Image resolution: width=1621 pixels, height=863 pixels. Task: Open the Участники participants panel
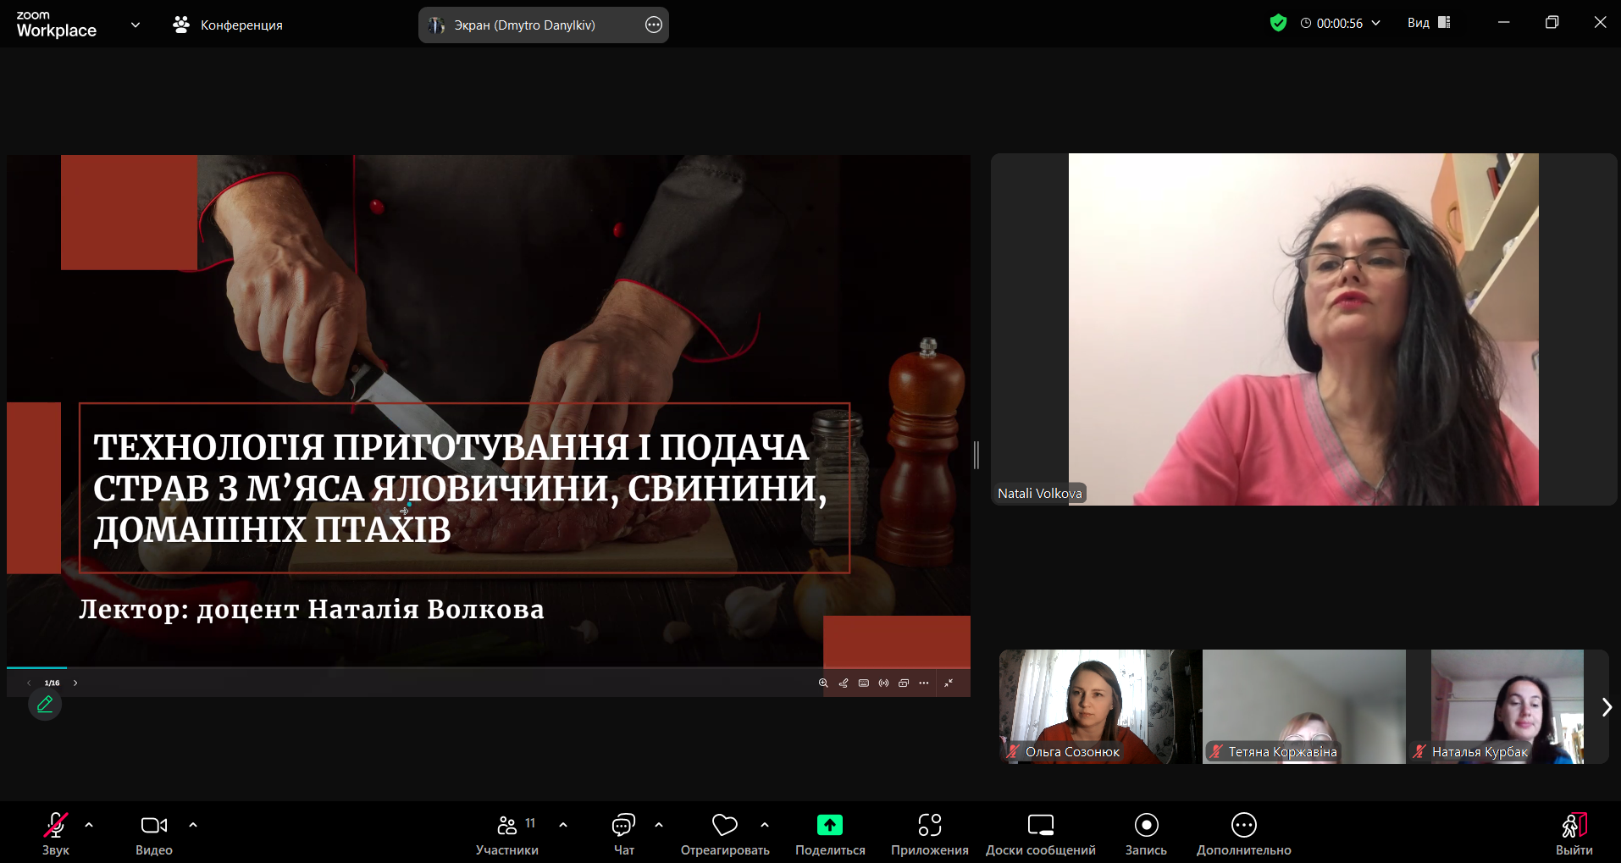507,826
